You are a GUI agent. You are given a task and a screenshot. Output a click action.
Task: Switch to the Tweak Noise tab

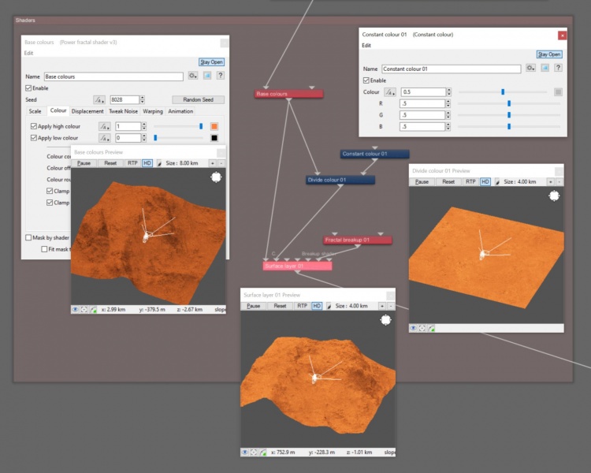[123, 111]
